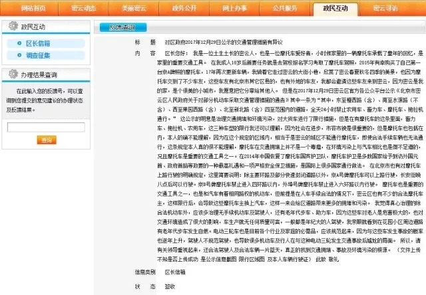Click the 状态 label
This screenshot has height=295, width=426.
pos(145,286)
